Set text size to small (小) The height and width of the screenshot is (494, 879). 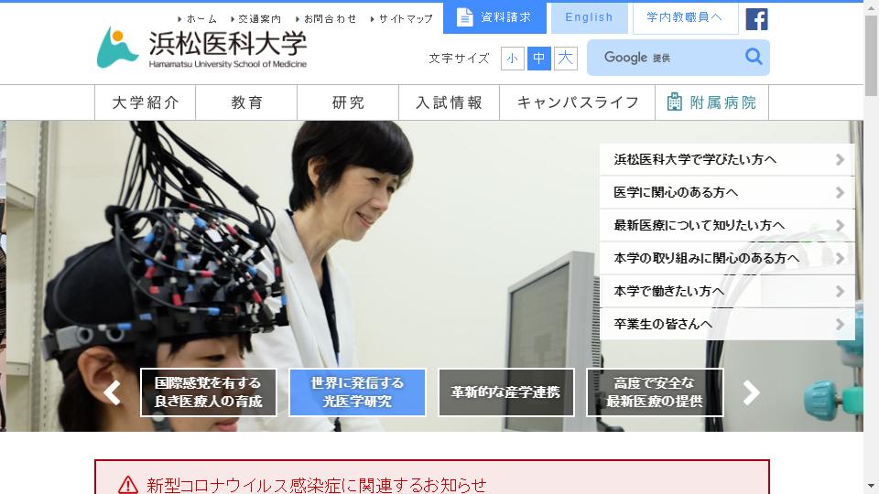[x=513, y=59]
